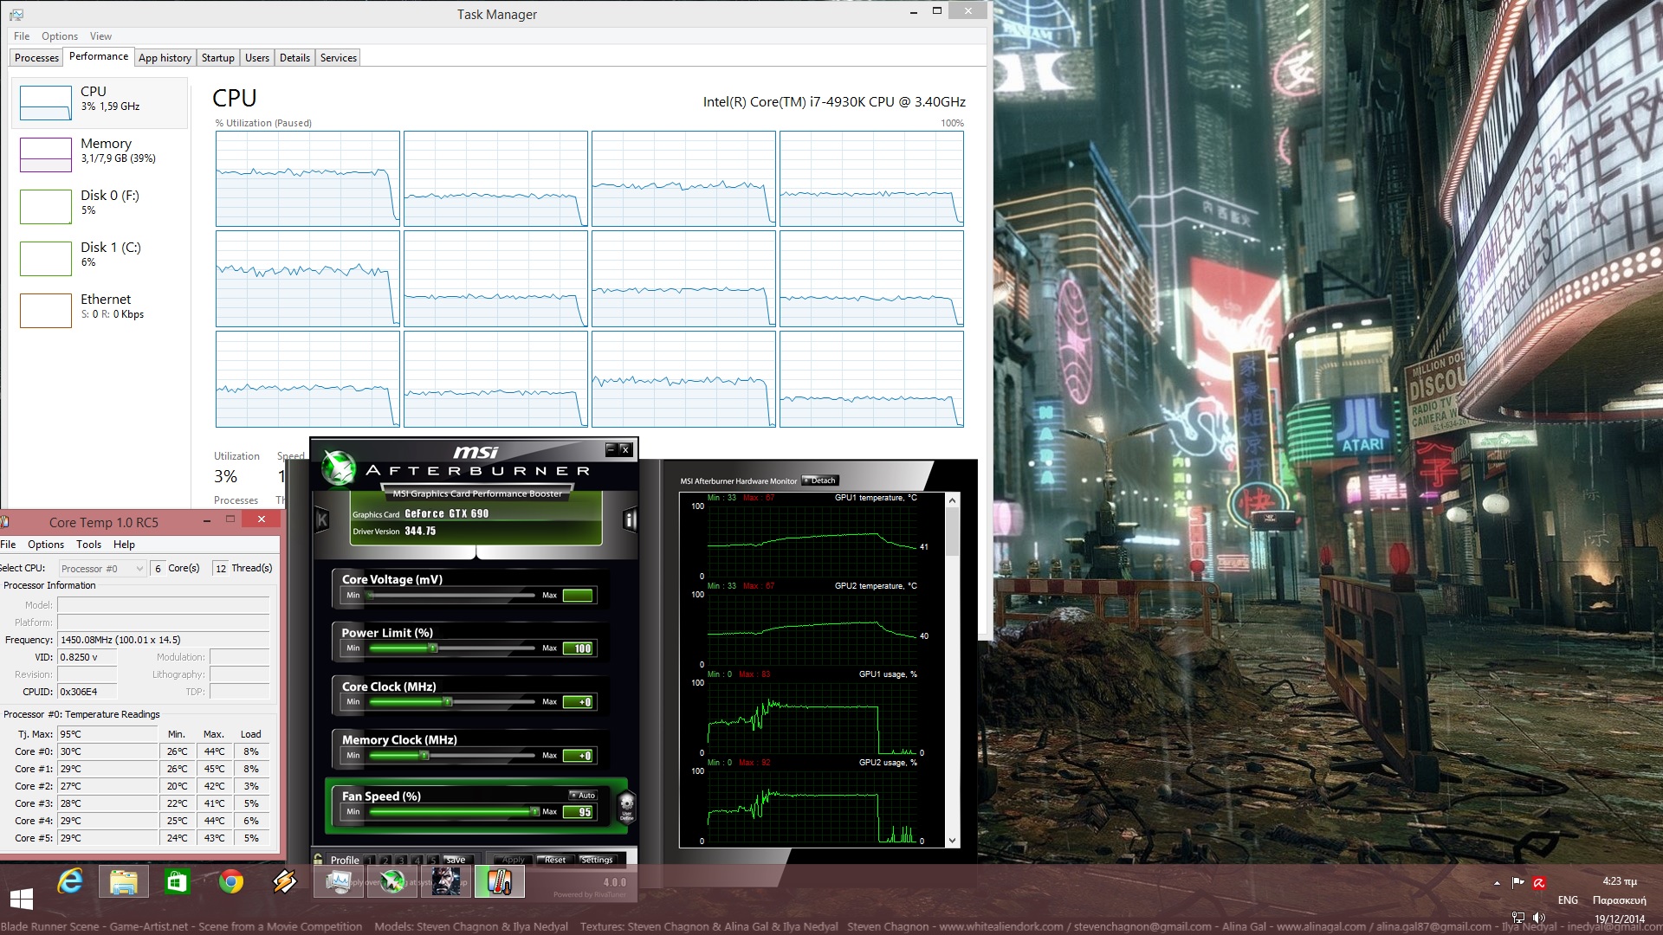Image resolution: width=1663 pixels, height=935 pixels.
Task: Launch Winamp from the taskbar
Action: (284, 882)
